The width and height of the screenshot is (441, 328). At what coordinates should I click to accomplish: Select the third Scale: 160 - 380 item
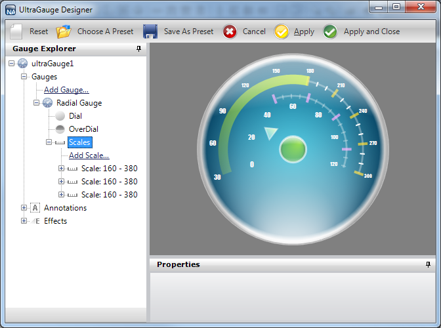point(109,194)
